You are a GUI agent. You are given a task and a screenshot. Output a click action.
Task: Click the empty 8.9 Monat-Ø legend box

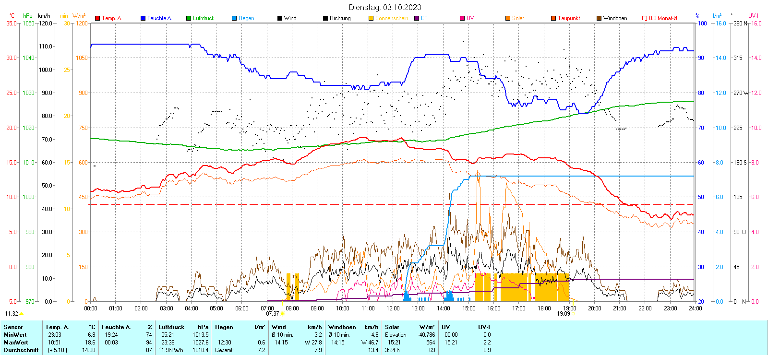[645, 18]
